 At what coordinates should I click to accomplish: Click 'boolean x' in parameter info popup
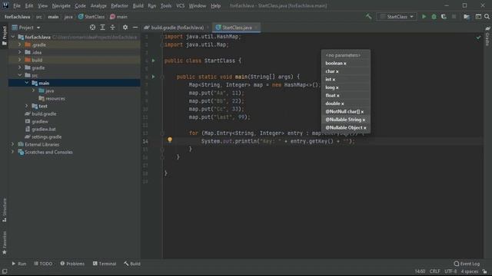(x=336, y=63)
